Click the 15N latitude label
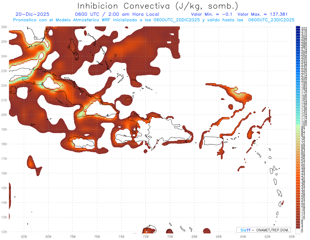The image size is (310, 240). point(4,188)
